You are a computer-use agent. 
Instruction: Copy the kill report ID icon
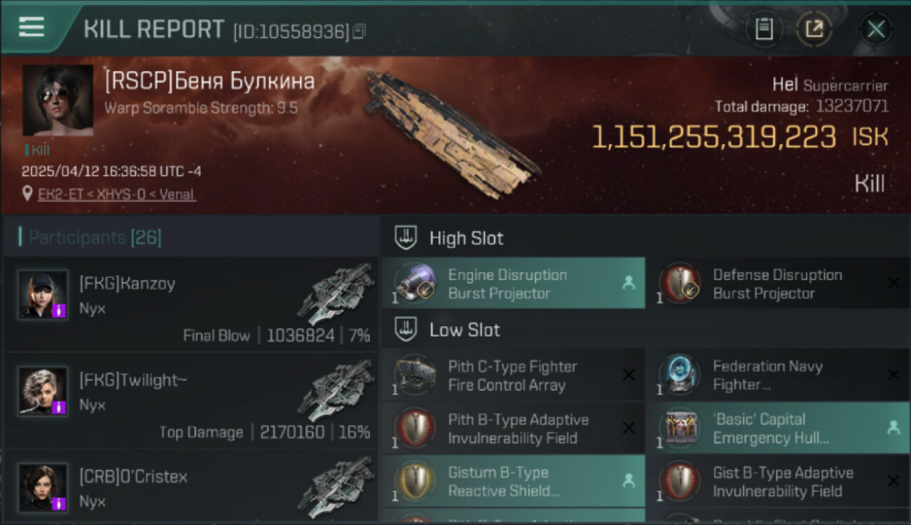tap(359, 31)
